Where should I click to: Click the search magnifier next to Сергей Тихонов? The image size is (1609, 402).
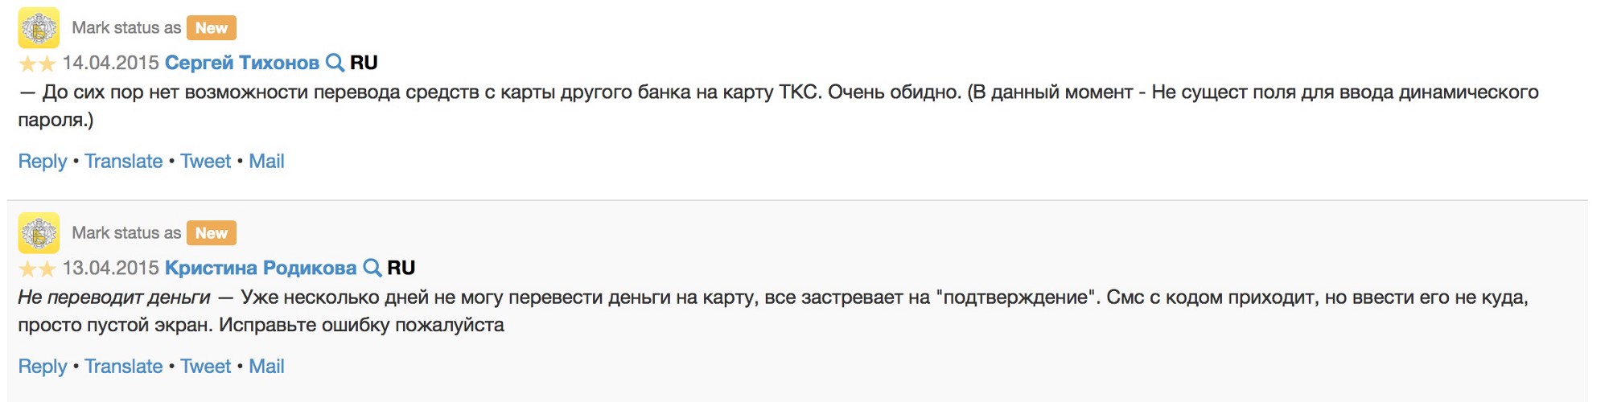[335, 63]
